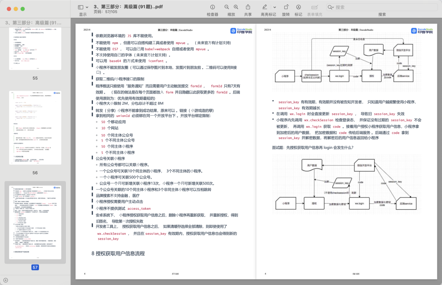This screenshot has width=442, height=285.
Task: Click the 小程序 box in lower flowchart
Action: pyautogui.click(x=286, y=203)
